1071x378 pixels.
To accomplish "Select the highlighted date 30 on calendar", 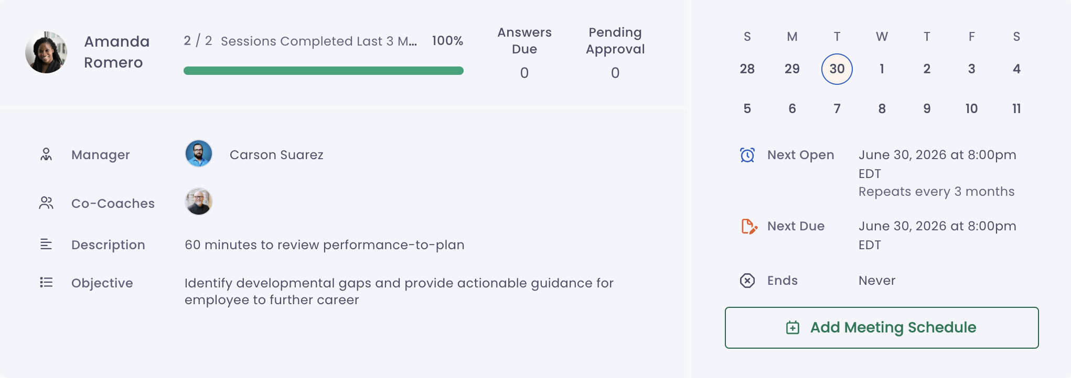I will point(837,69).
